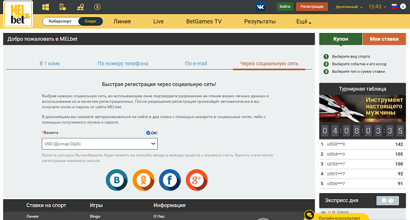Click the dollar coin payments icon

(97, 7)
